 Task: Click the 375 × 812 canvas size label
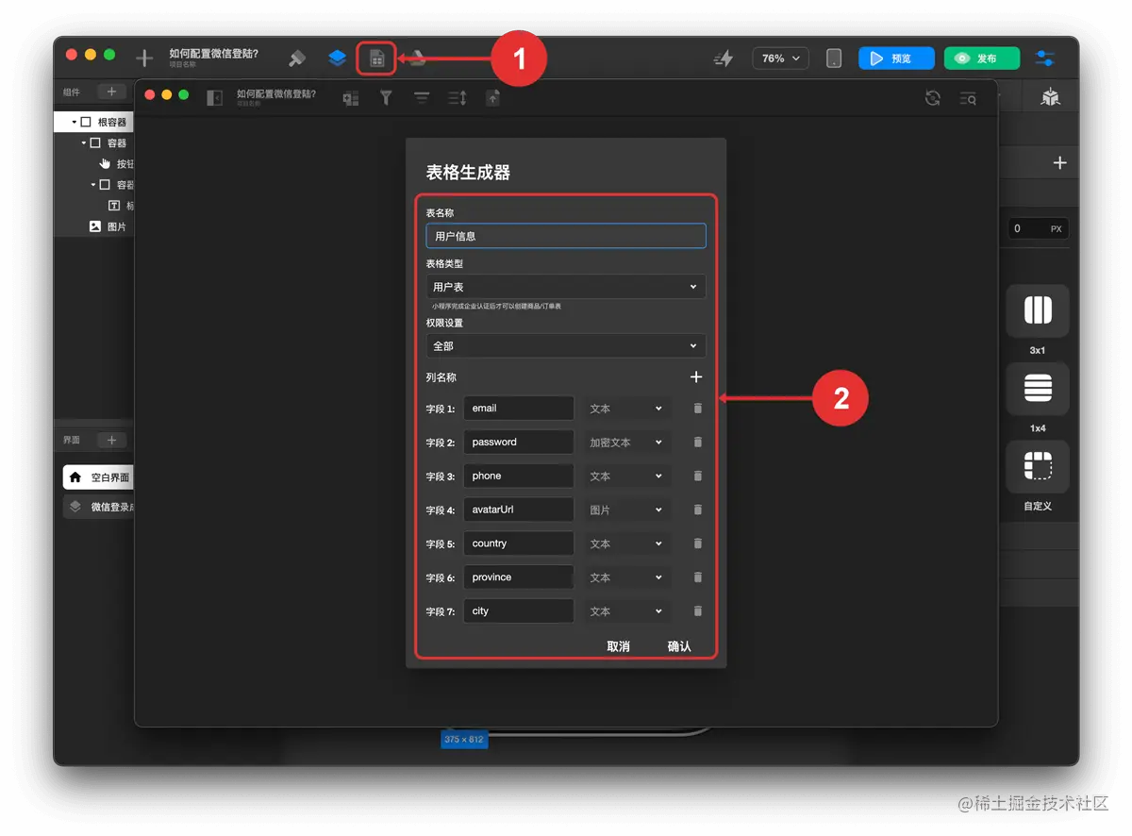[464, 740]
